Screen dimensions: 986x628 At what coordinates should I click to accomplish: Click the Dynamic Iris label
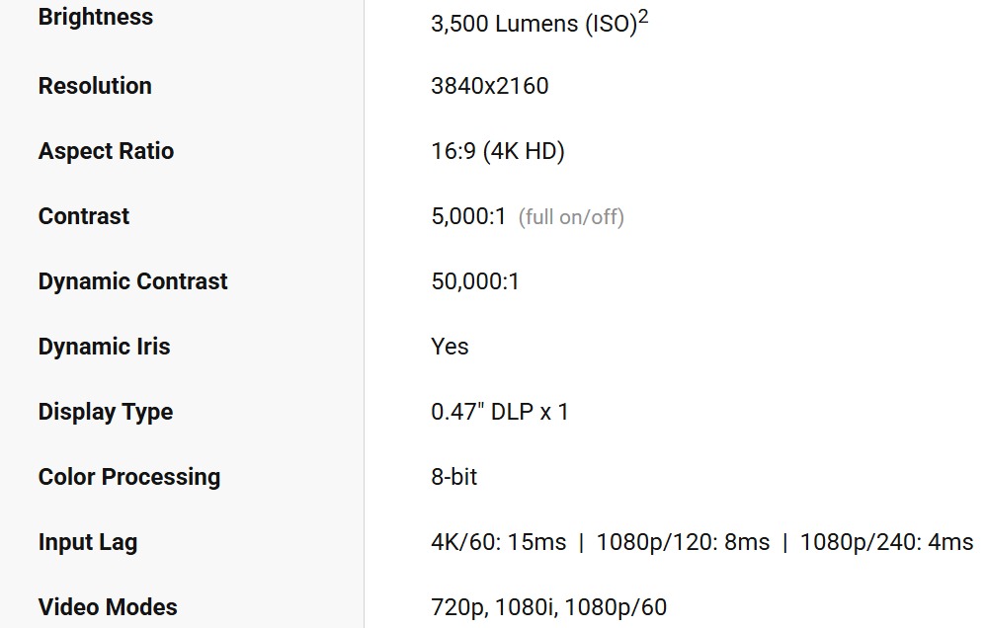click(104, 347)
